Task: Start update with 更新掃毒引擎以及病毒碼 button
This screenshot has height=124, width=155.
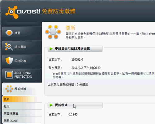Action: point(75,49)
